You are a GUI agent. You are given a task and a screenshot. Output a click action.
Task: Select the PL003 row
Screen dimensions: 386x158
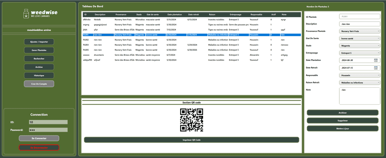click(191, 45)
